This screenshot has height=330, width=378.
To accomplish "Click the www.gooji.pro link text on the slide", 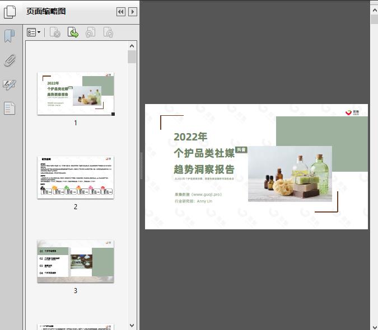I will coord(207,194).
